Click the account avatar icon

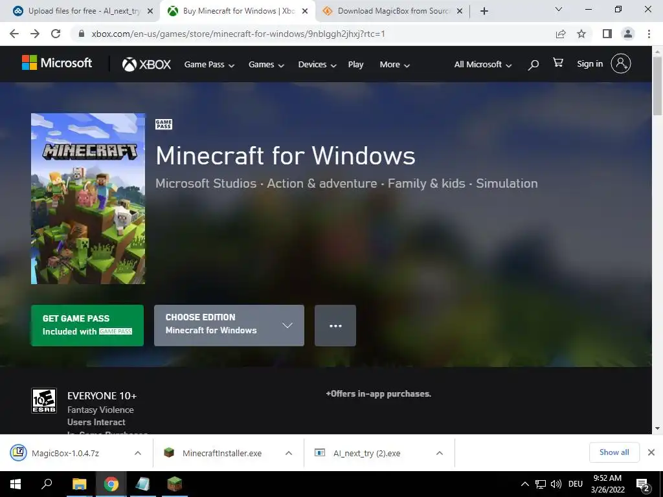(x=621, y=64)
